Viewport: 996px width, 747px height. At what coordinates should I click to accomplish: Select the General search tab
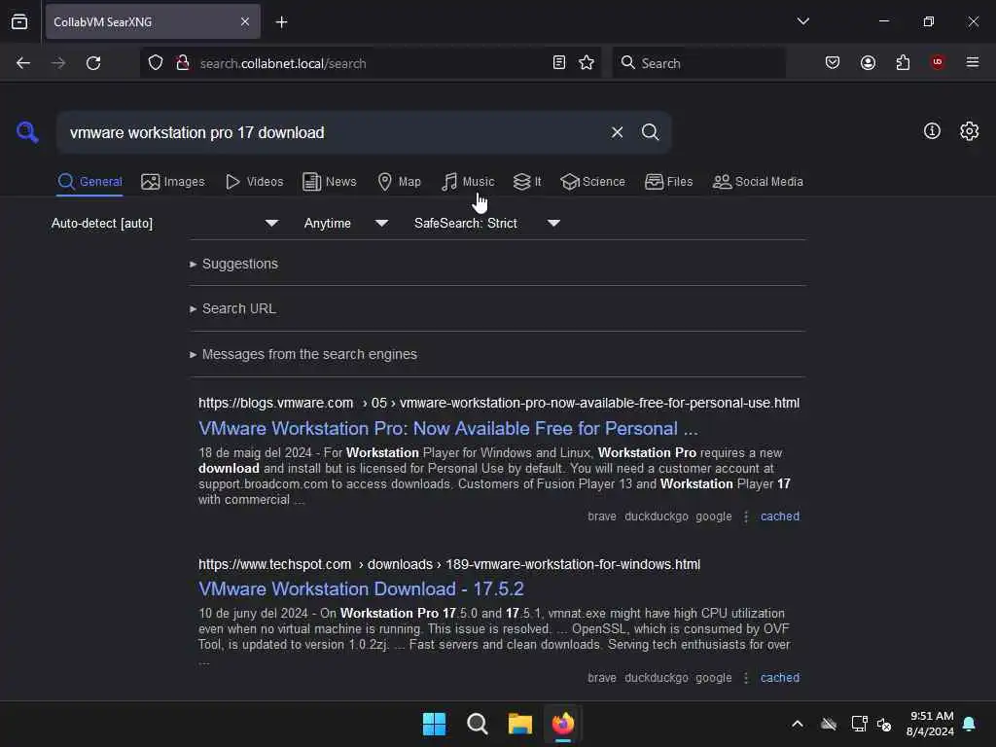(x=89, y=182)
